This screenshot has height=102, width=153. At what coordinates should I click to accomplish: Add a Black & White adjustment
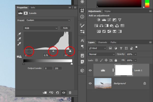coord(107,26)
